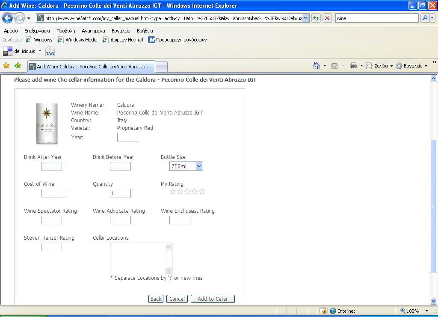Image resolution: width=438 pixels, height=317 pixels.
Task: Click page scrollbar down arrow
Action: (434, 301)
